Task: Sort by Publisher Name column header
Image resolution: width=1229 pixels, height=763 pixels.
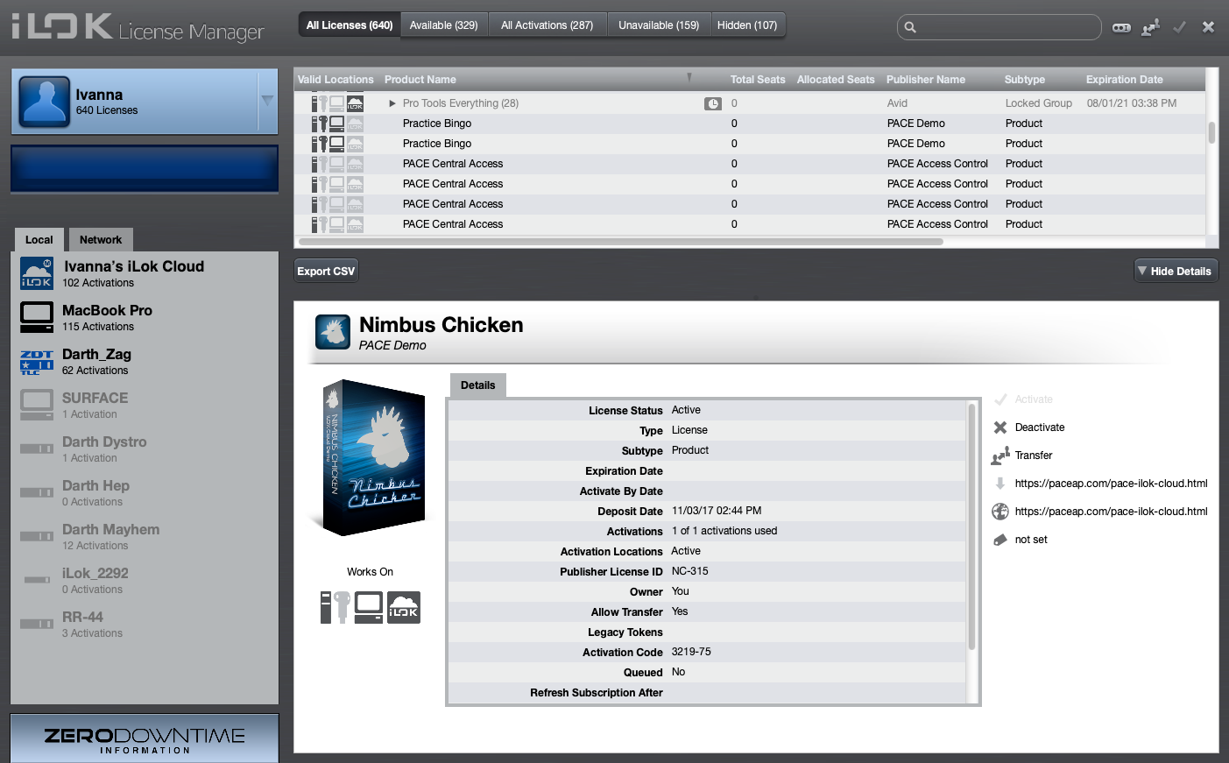Action: (x=926, y=79)
